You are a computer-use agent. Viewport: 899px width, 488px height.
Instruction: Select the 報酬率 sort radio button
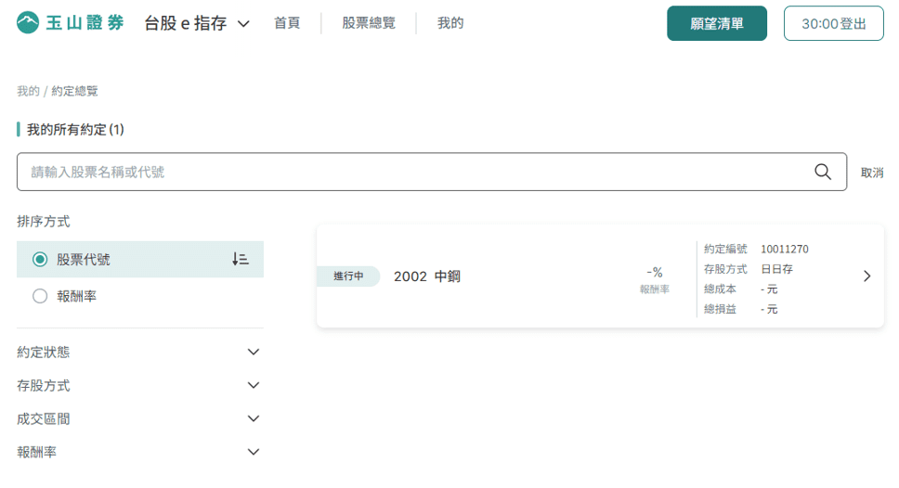[40, 296]
